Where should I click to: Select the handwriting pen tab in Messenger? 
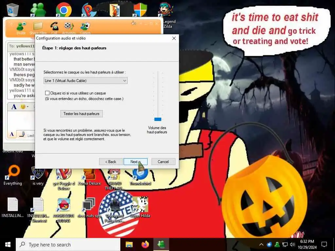(x=22, y=134)
